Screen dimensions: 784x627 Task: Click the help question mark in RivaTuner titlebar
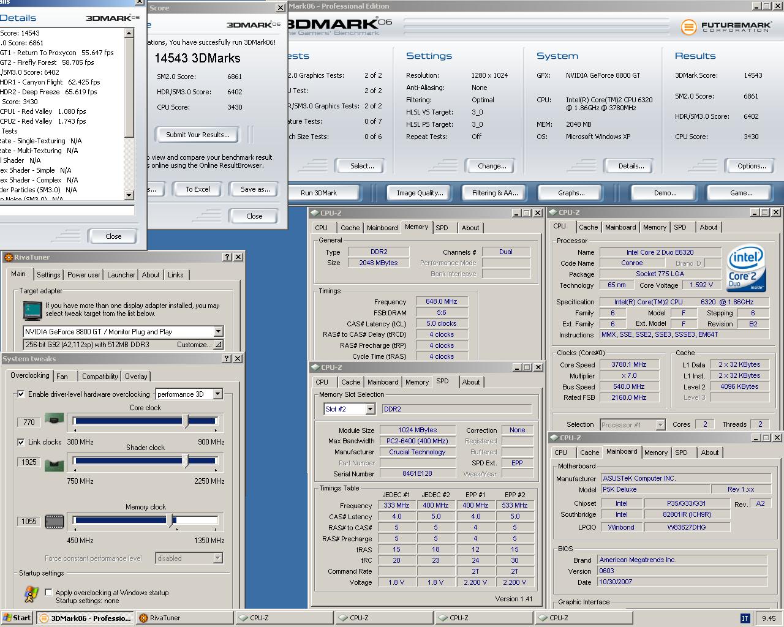pos(227,257)
